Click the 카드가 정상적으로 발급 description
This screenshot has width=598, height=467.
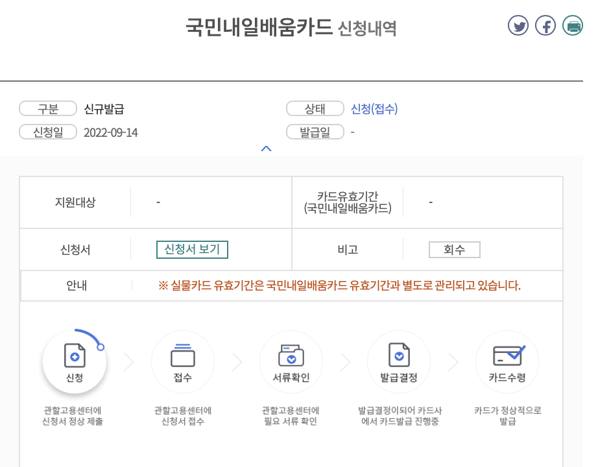[508, 416]
